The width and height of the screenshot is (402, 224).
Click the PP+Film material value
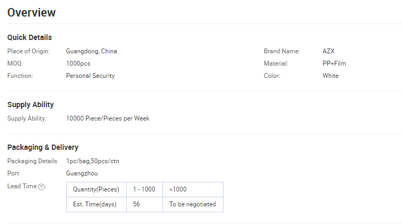click(334, 63)
